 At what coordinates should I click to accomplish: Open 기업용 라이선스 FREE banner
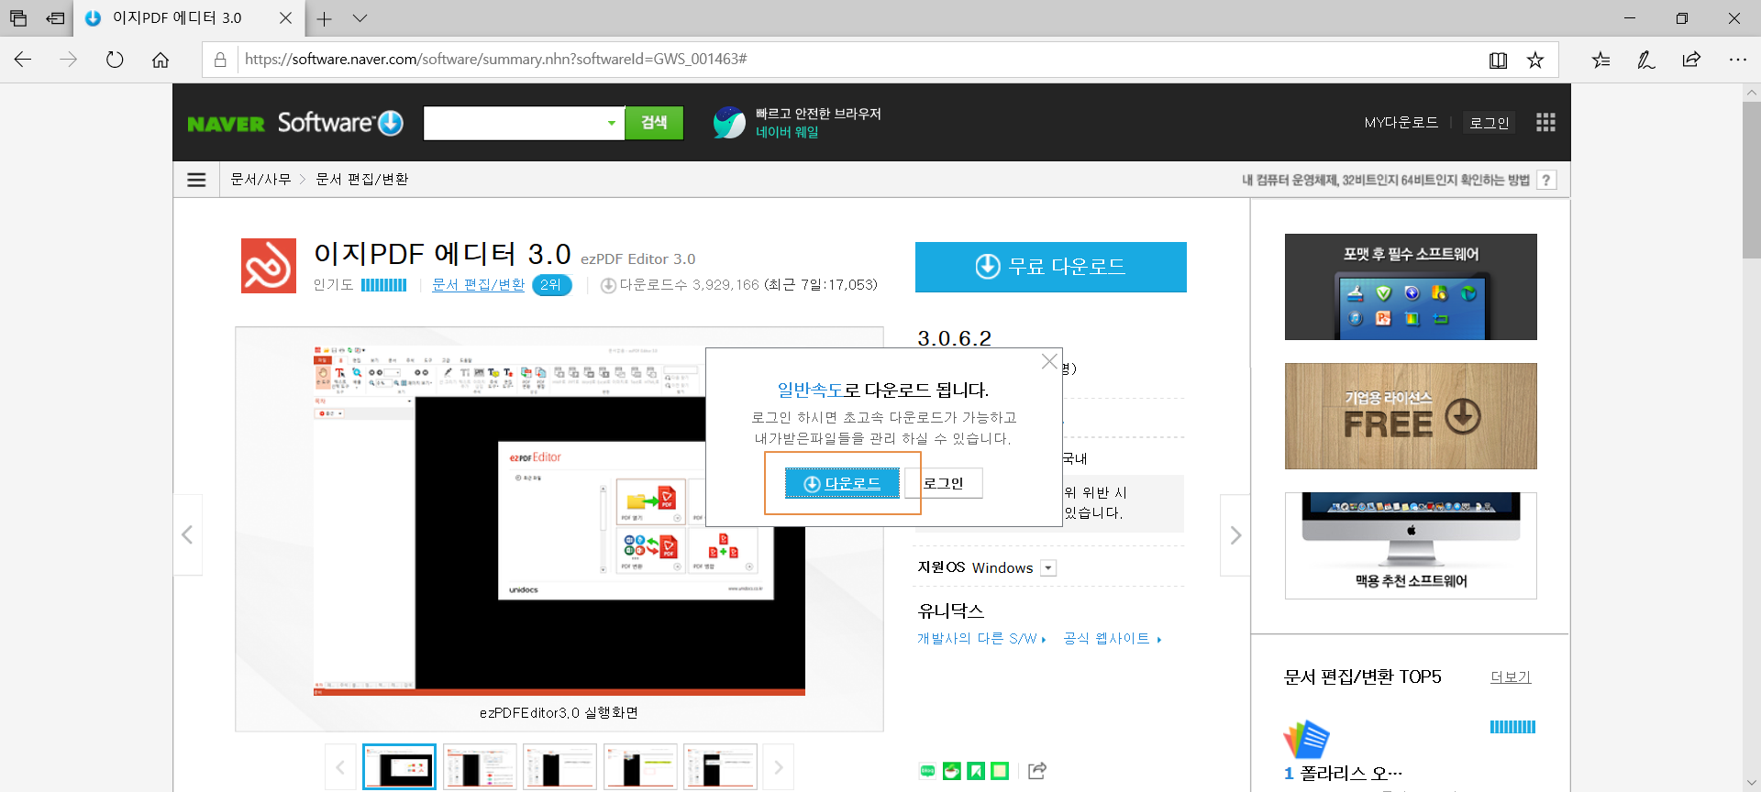[1411, 416]
